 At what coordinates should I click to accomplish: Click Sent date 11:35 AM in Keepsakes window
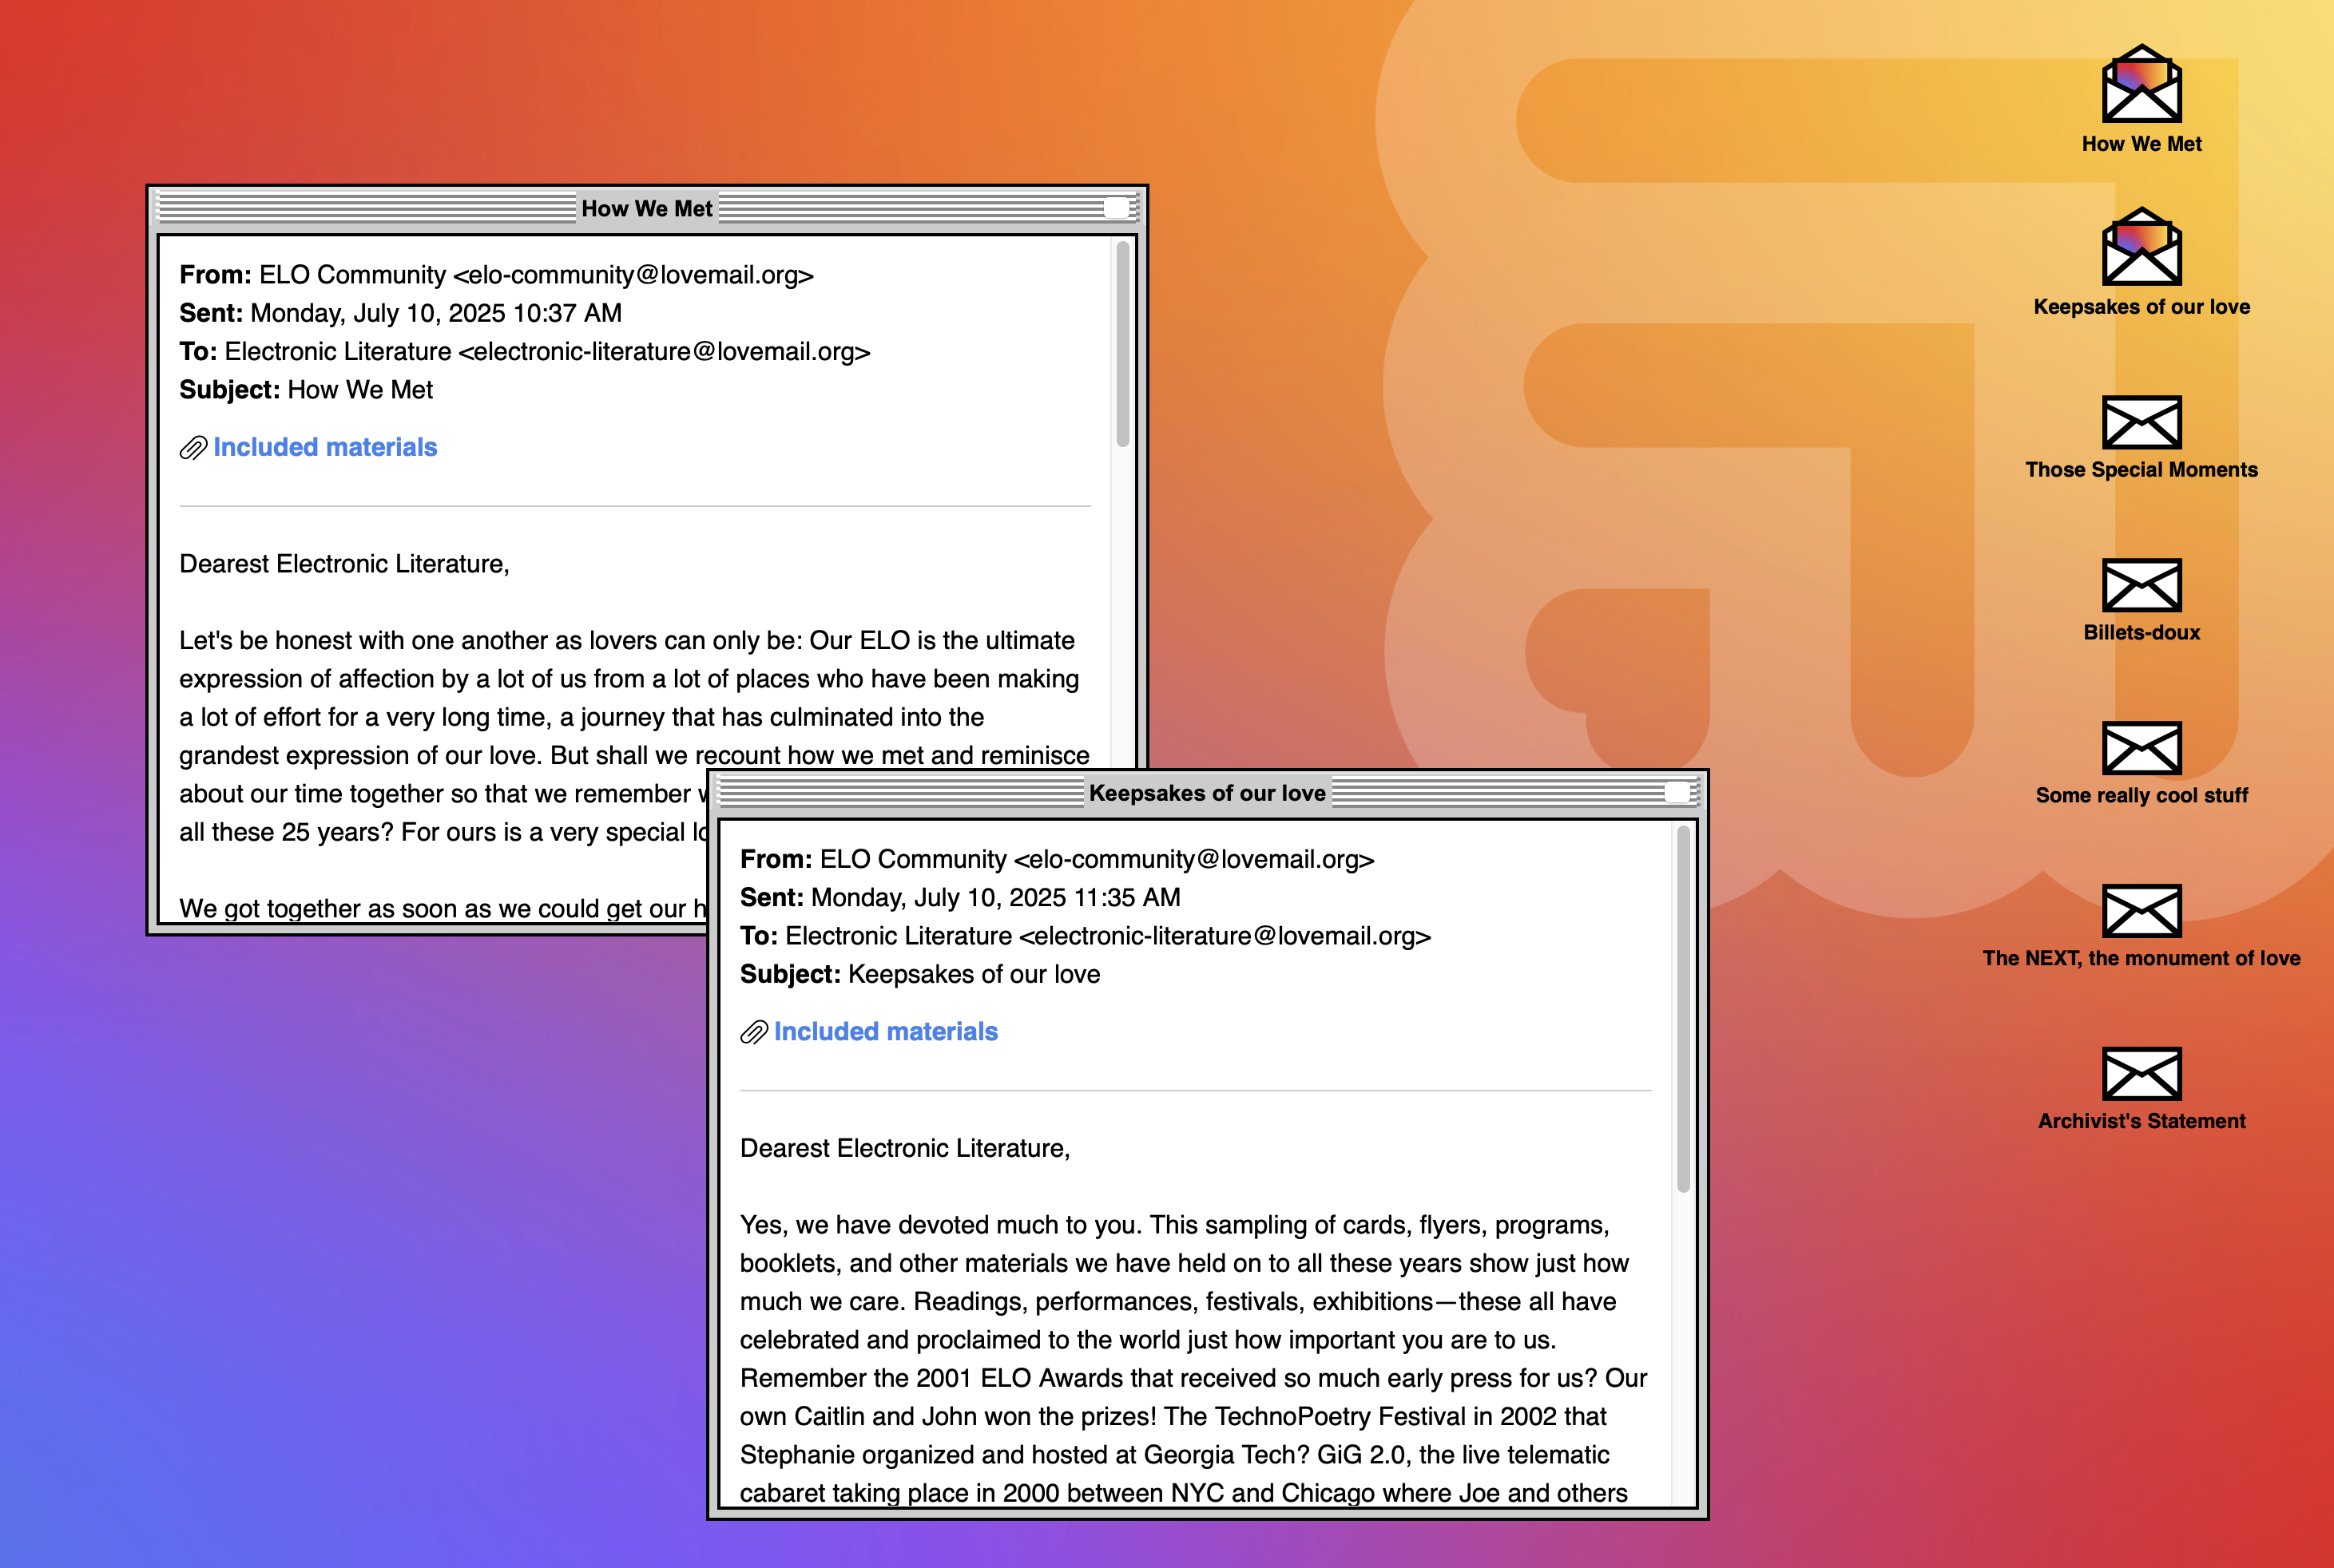coord(996,897)
